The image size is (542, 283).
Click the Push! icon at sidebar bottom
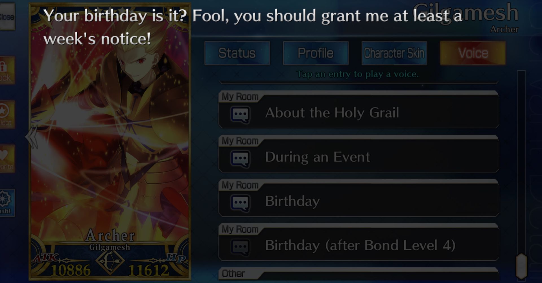tap(7, 203)
